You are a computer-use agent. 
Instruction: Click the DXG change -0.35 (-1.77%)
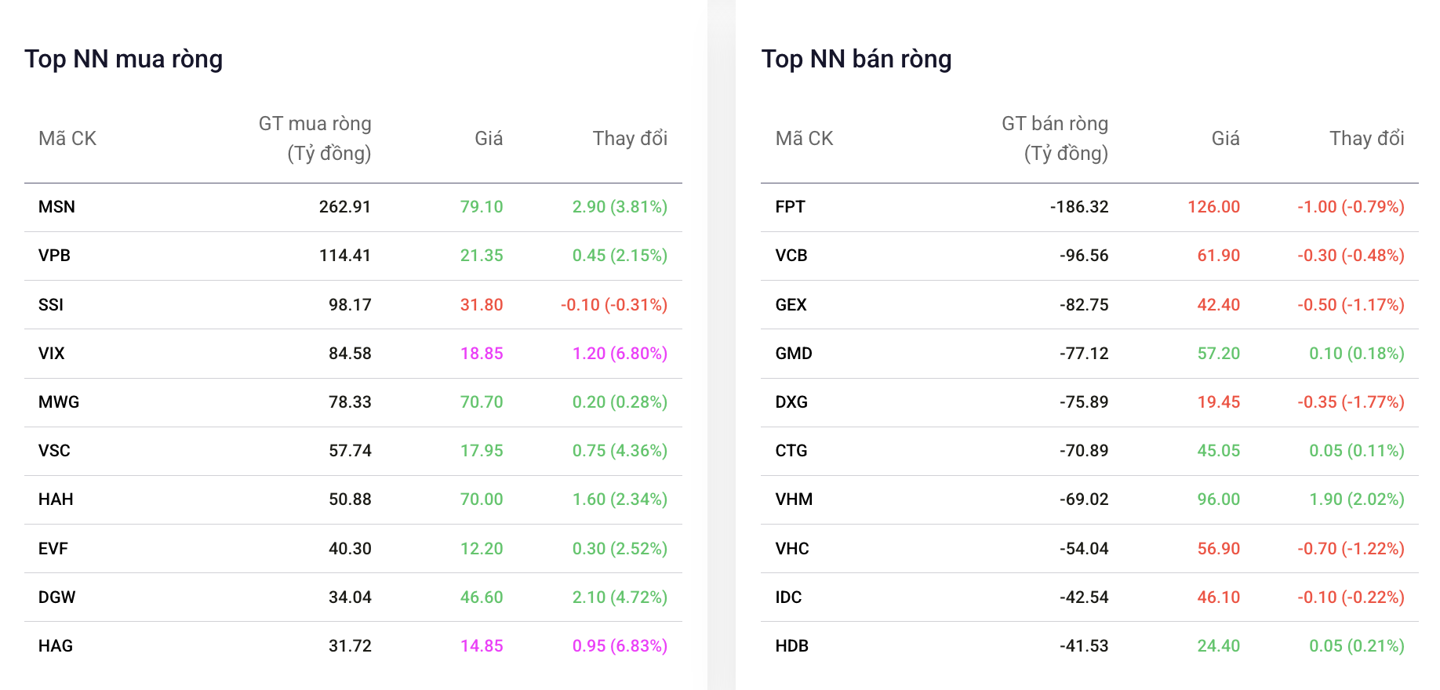(1351, 402)
